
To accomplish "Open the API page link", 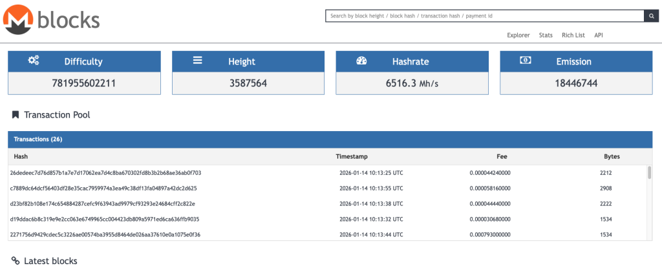I will point(599,35).
